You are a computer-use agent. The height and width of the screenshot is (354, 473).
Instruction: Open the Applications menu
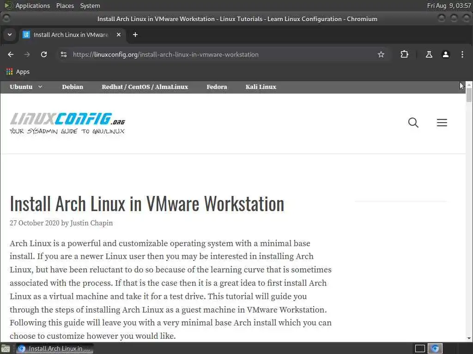coord(33,6)
